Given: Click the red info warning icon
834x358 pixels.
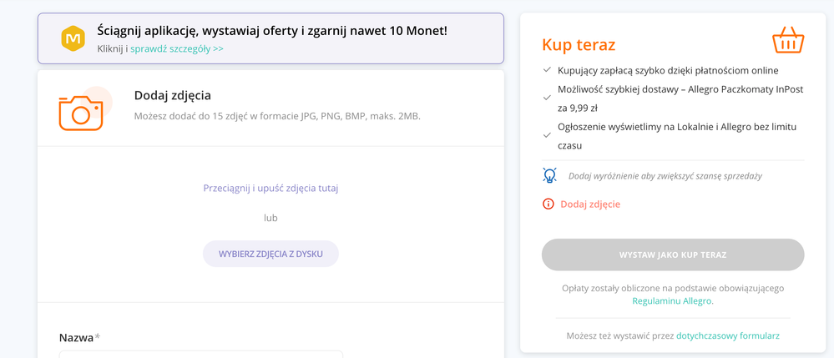Looking at the screenshot, I should [548, 204].
